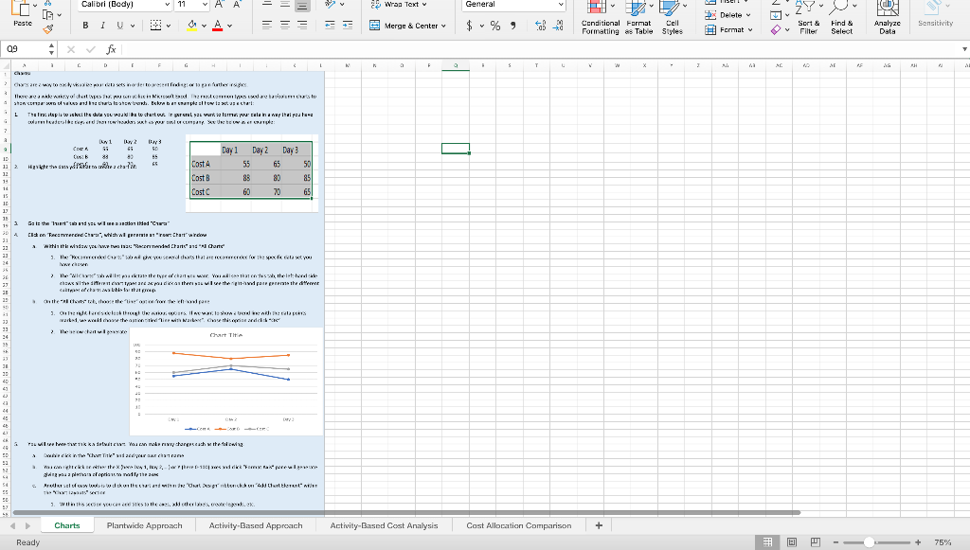970x550 pixels.
Task: Click the Insert Function fx icon
Action: 112,49
